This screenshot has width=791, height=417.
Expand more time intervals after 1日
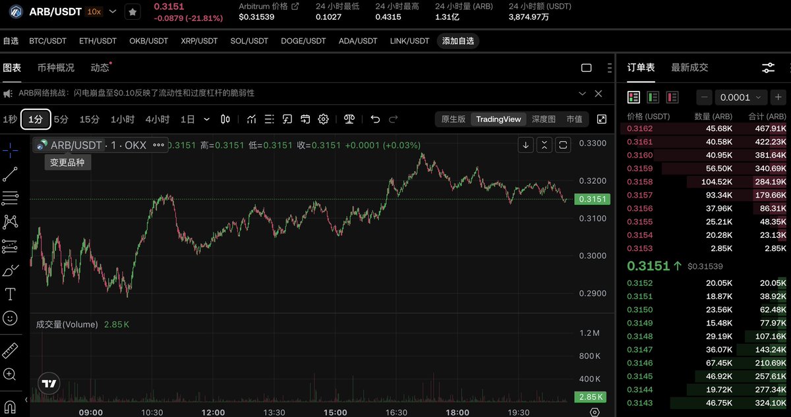tap(207, 119)
